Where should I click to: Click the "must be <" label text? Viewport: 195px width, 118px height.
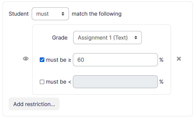[x=56, y=82]
